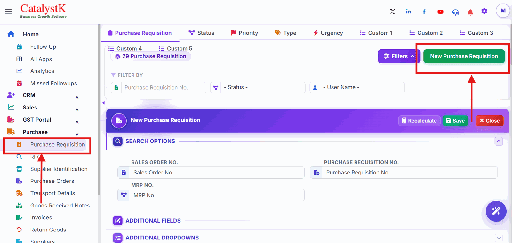The width and height of the screenshot is (512, 243).
Task: Click the New Purchase Requisition button
Action: 464,56
